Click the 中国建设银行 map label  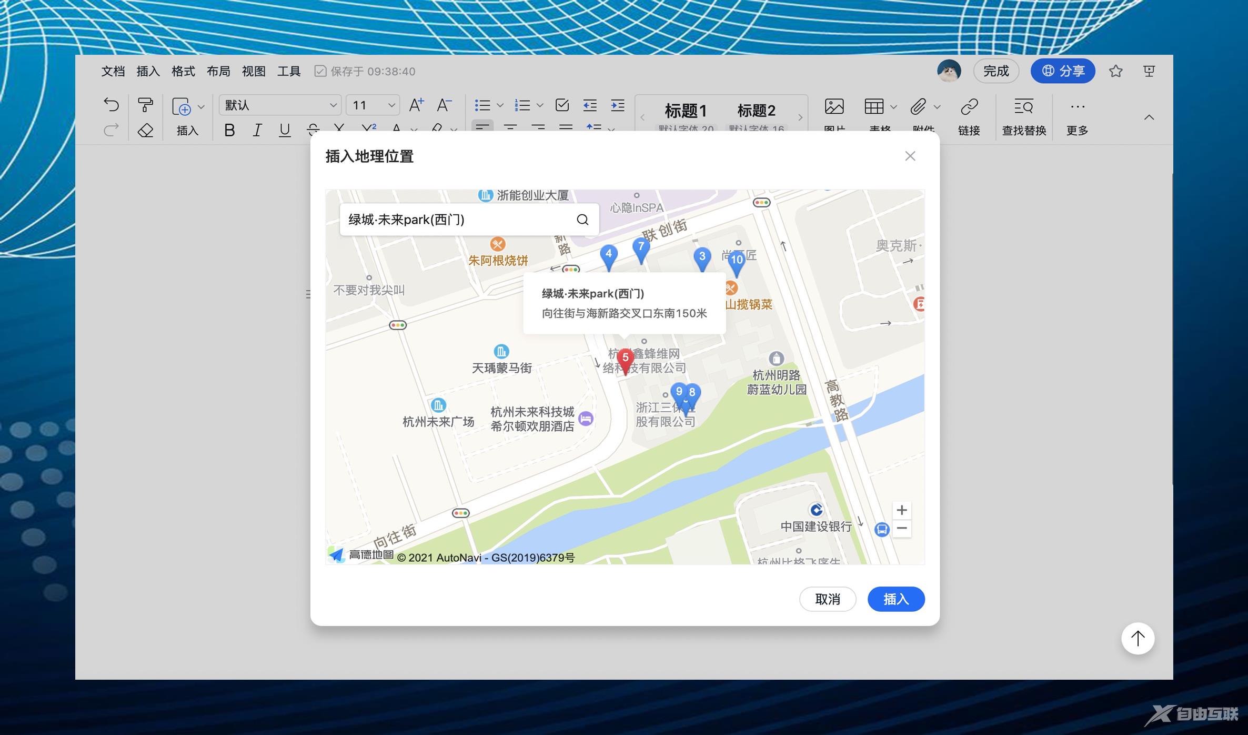(x=816, y=527)
